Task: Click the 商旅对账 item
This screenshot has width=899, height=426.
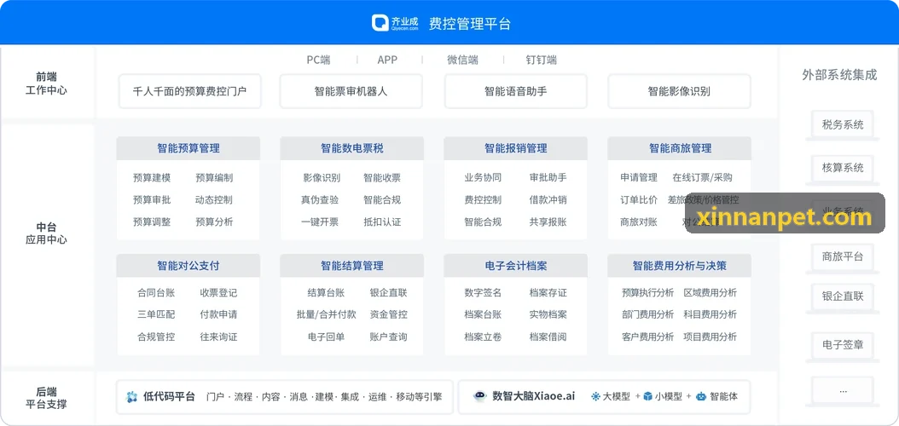Action: [639, 222]
